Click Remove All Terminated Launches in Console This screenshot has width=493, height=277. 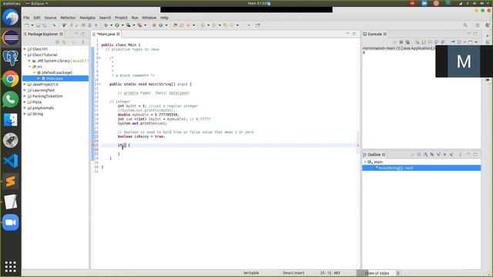407,42
